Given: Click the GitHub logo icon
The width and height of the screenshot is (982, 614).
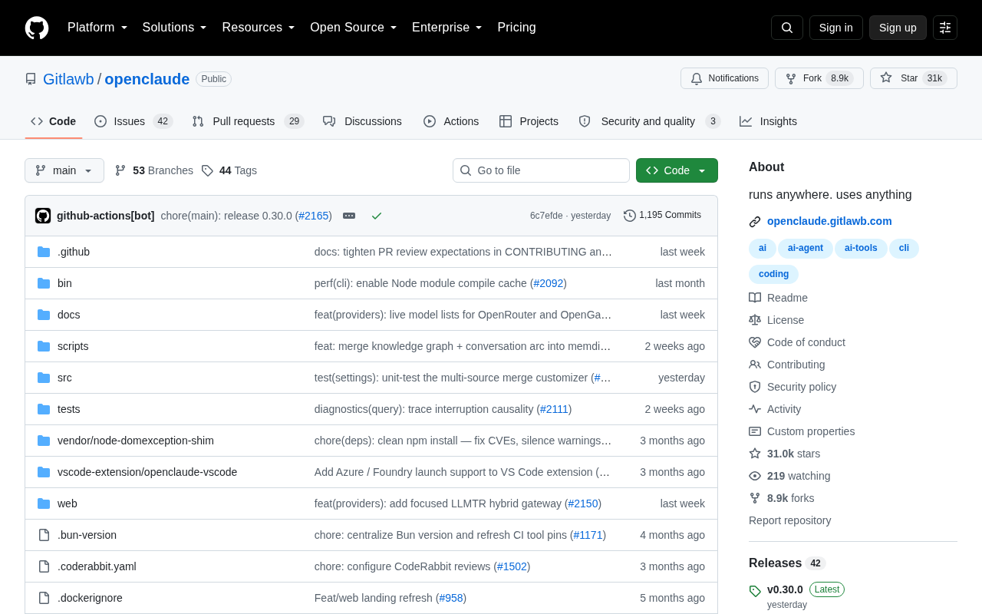Looking at the screenshot, I should pyautogui.click(x=37, y=28).
